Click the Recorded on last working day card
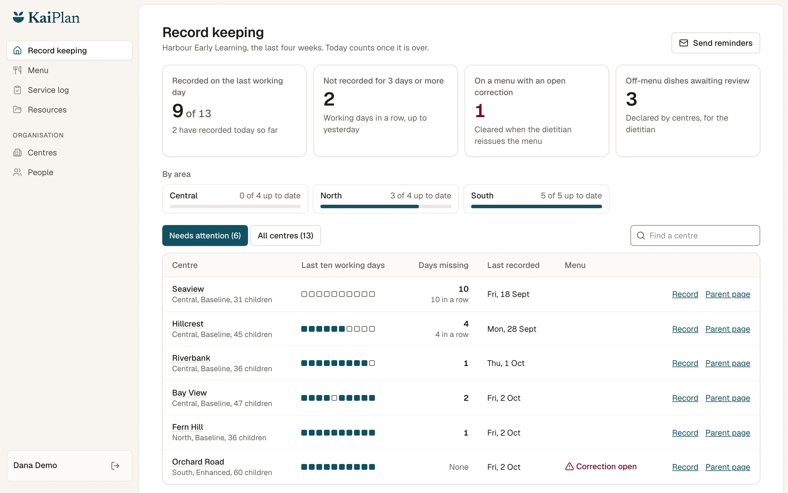The width and height of the screenshot is (788, 493). tap(234, 111)
